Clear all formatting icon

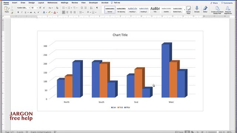click(x=57, y=8)
